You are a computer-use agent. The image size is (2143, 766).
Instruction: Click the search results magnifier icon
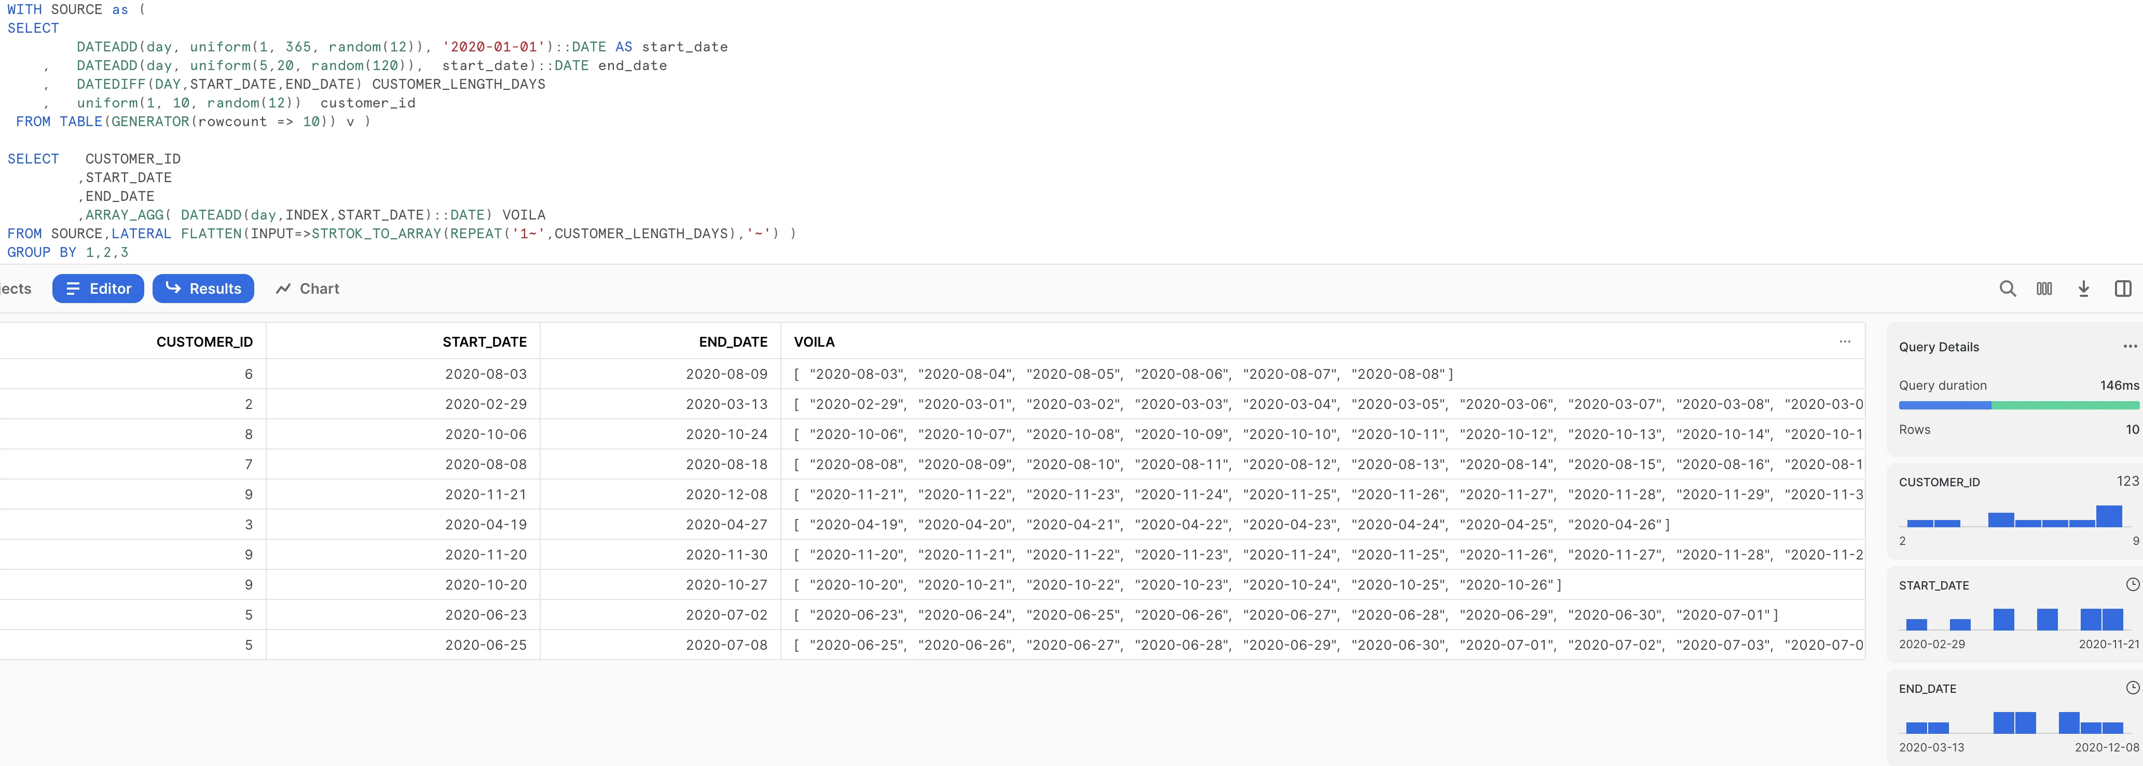pos(2008,289)
